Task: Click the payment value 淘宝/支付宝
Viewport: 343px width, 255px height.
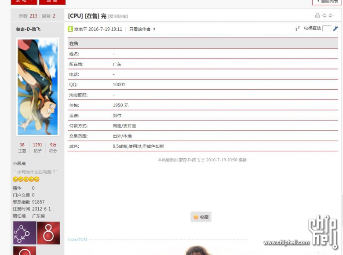Action: [x=124, y=126]
